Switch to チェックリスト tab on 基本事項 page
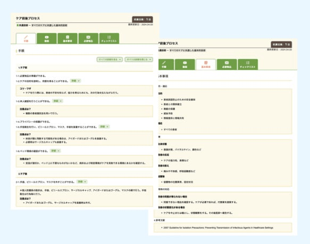This screenshot has height=244, width=310. (248, 64)
